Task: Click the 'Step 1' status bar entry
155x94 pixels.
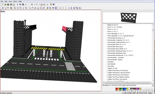Action: 150,93
